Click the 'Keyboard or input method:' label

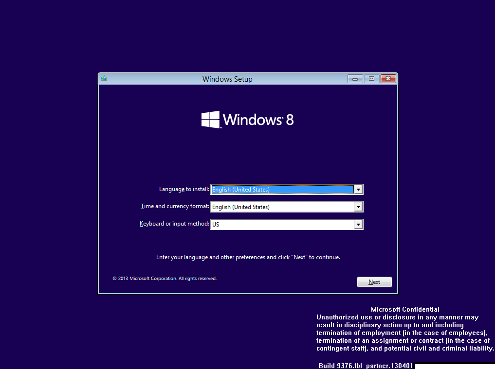click(174, 224)
